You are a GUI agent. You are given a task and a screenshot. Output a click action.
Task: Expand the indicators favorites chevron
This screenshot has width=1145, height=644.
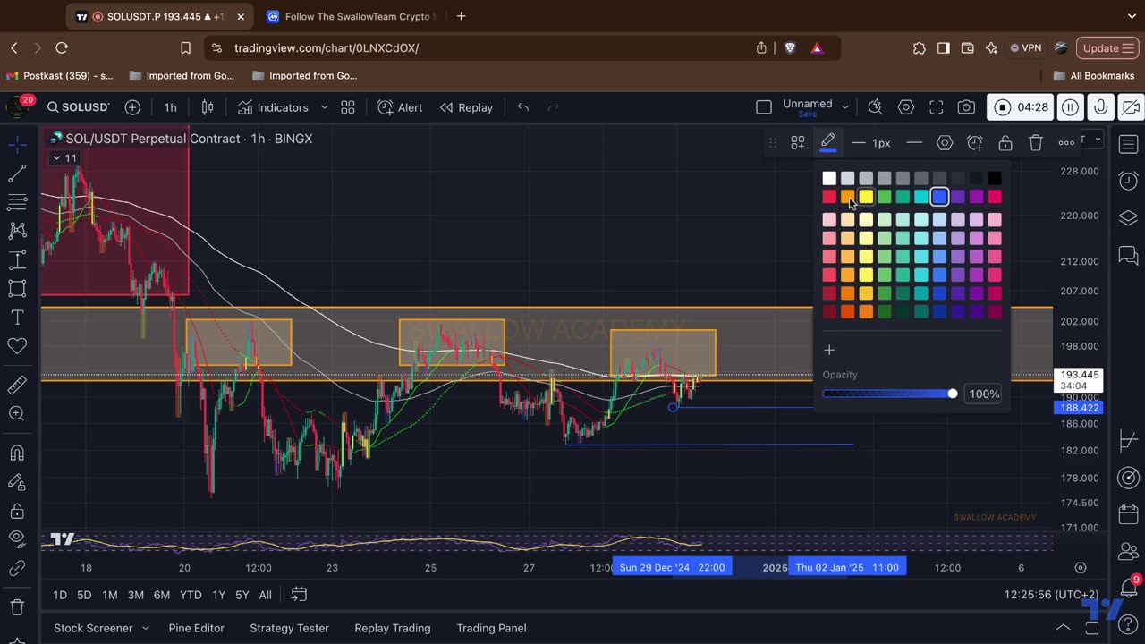(x=324, y=107)
